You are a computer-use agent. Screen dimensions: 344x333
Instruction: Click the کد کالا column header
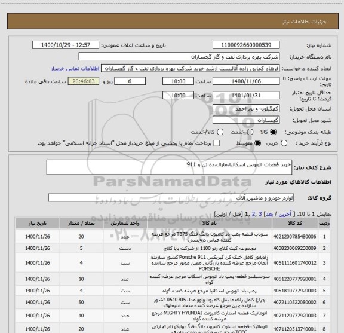pyautogui.click(x=295, y=224)
